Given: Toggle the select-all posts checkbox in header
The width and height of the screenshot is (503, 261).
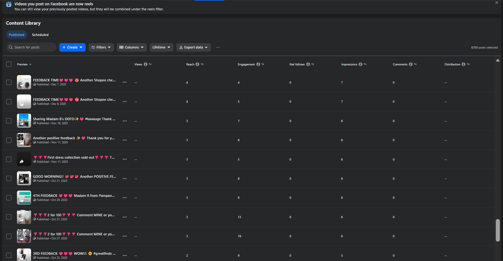Looking at the screenshot, I should click(9, 64).
